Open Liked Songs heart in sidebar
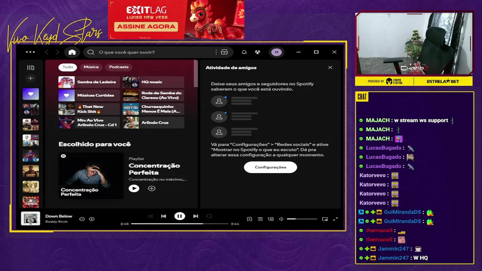482x271 pixels. pyautogui.click(x=31, y=94)
